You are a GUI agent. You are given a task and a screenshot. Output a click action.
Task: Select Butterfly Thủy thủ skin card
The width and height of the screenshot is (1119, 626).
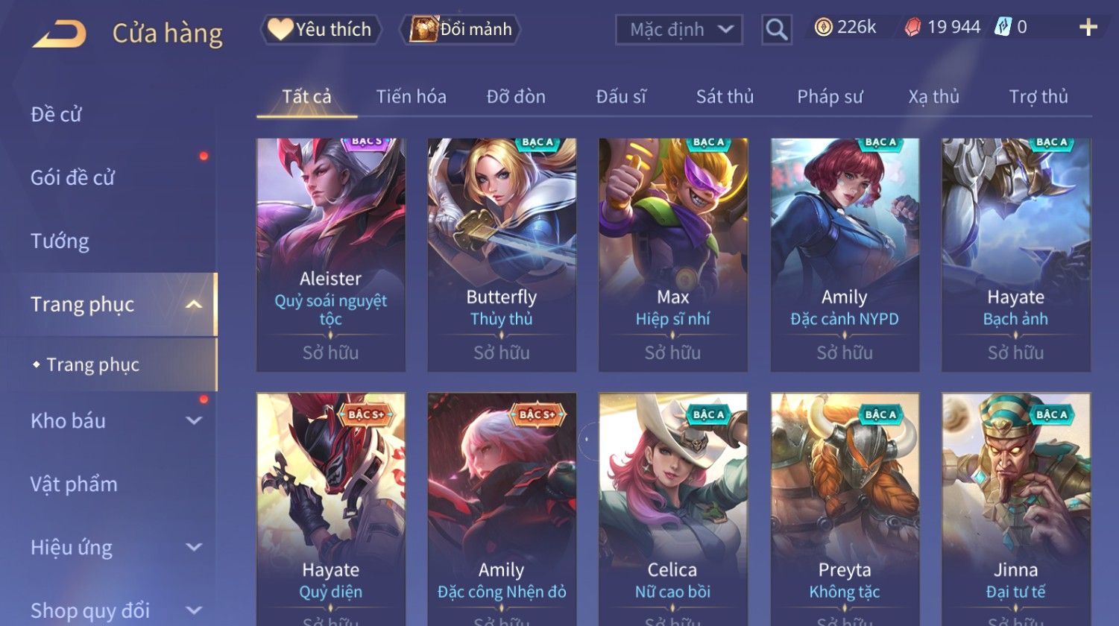point(502,255)
